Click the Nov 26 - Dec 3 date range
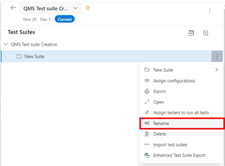Image resolution: width=225 pixels, height=166 pixels. click(37, 19)
